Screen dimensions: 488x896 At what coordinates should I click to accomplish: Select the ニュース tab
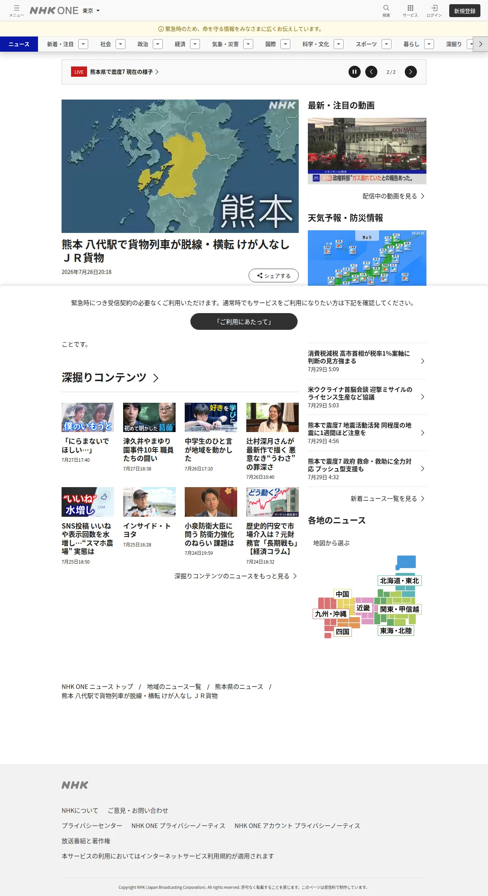click(19, 44)
